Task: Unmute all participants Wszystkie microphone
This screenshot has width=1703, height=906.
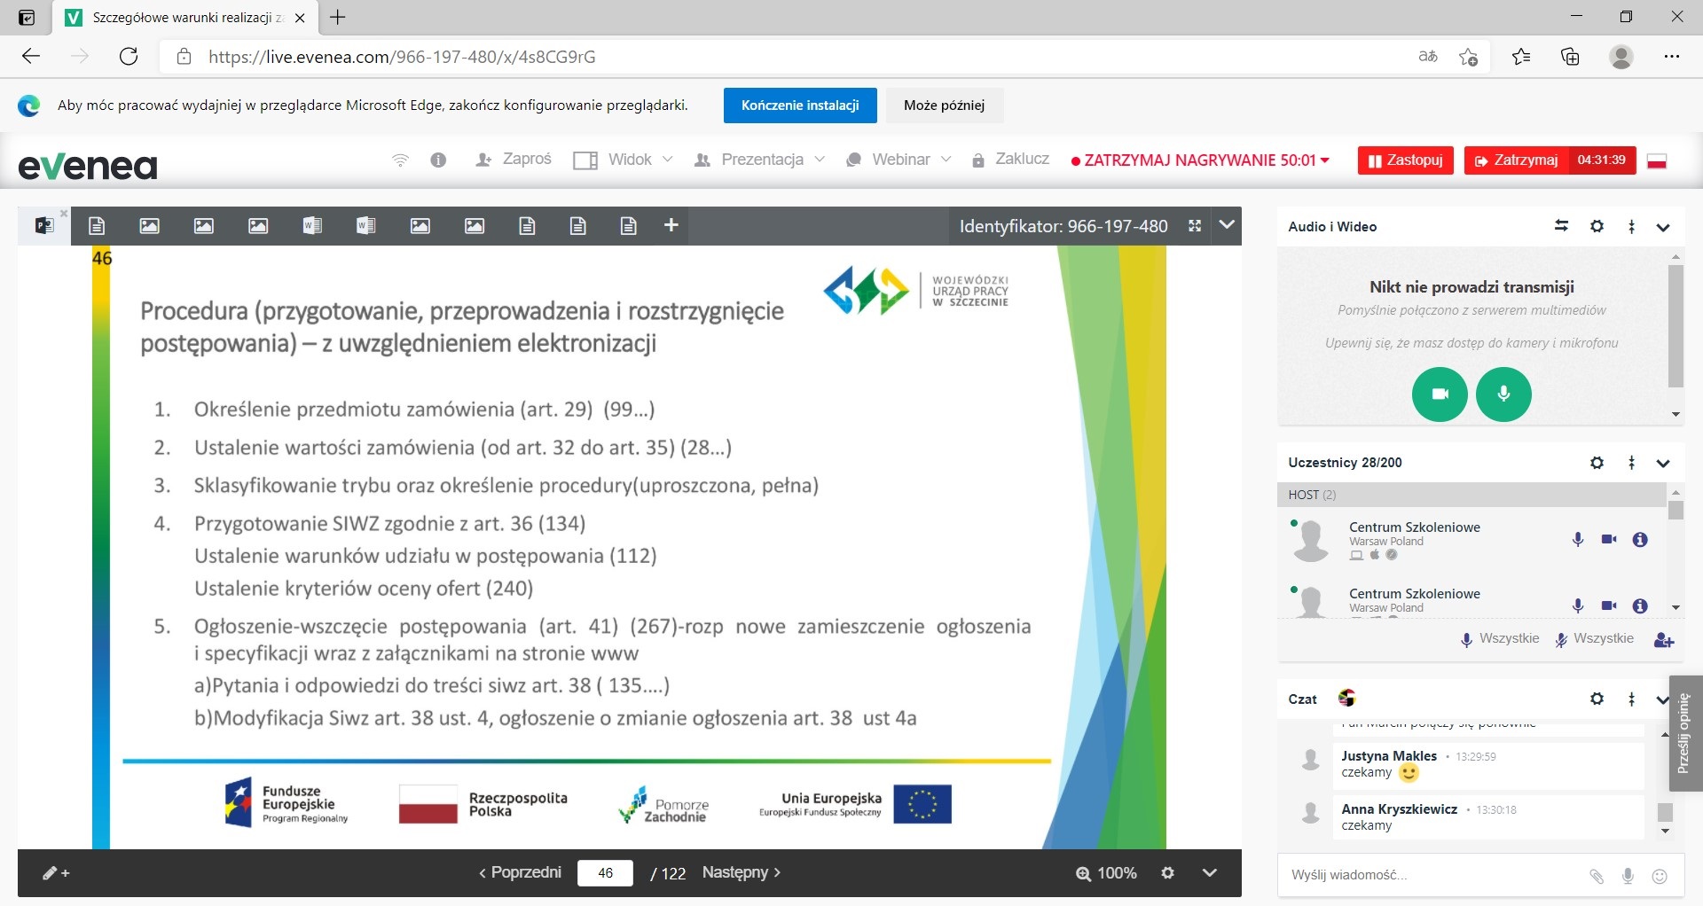Action: (x=1500, y=639)
